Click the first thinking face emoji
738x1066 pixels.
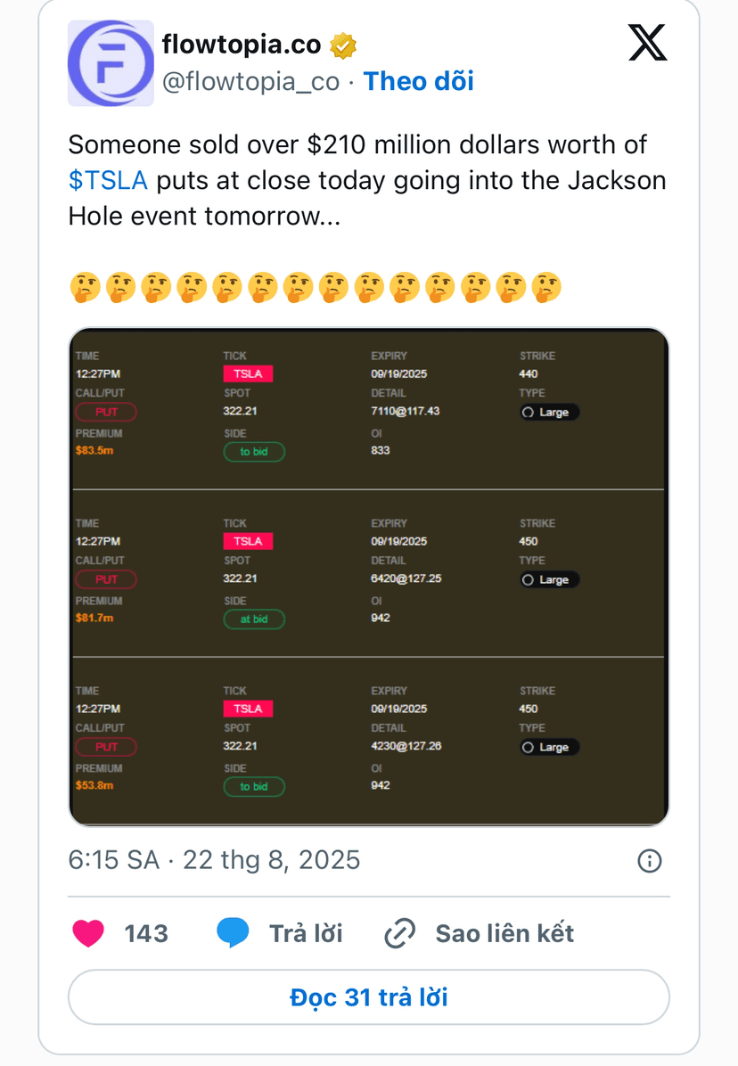coord(85,288)
